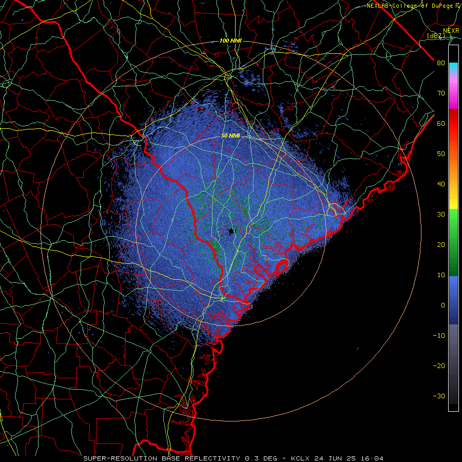Click the "24 JUN 25" date in the footer

click(x=335, y=458)
